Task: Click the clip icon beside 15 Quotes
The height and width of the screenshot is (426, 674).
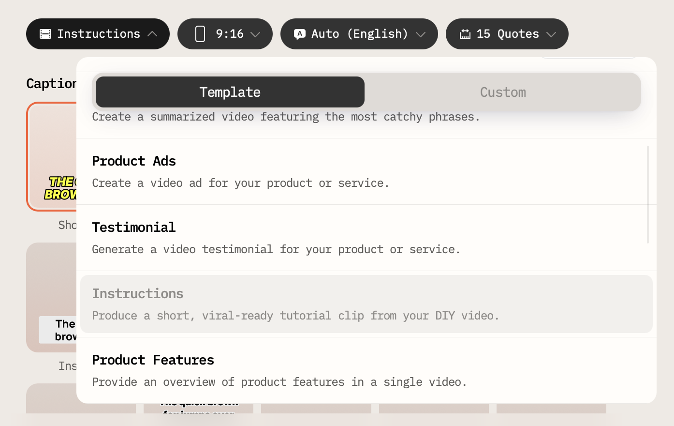Action: tap(465, 34)
